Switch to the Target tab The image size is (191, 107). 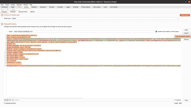(x=13, y=7)
